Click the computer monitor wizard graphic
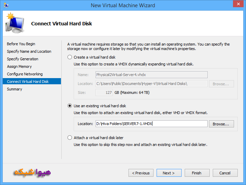Viewport: 246px width, 185px height. pyautogui.click(x=15, y=23)
